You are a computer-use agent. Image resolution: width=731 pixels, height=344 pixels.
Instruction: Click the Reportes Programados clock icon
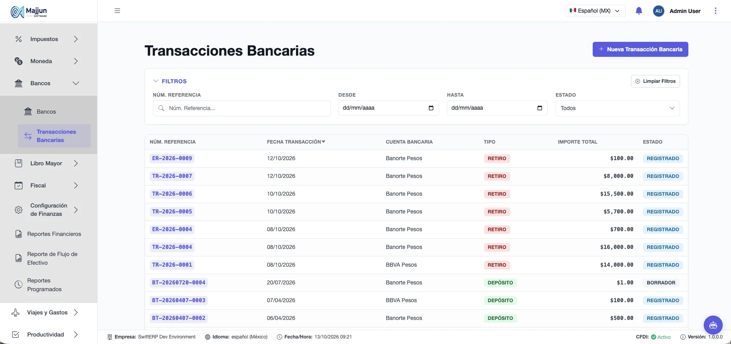click(x=19, y=284)
